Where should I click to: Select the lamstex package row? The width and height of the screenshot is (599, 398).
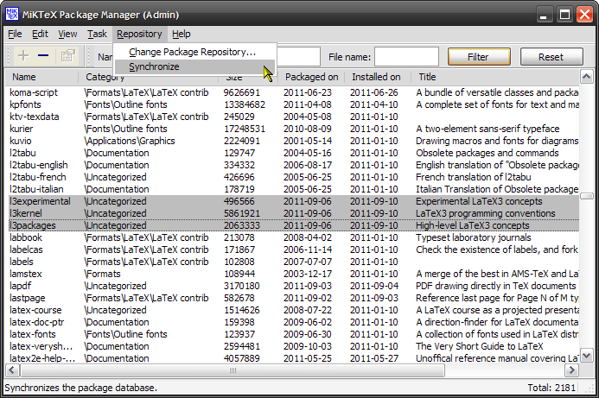[x=293, y=274]
